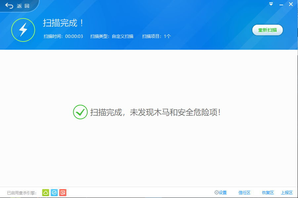The image size is (298, 198).
Task: Click the 扫描完成！ header title
Action: (x=63, y=23)
